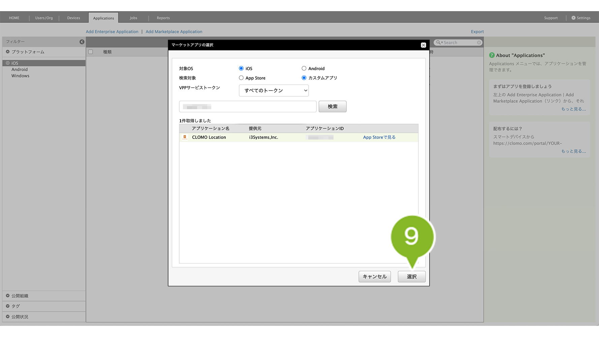
Task: Select the iOS radio button
Action: pos(241,68)
